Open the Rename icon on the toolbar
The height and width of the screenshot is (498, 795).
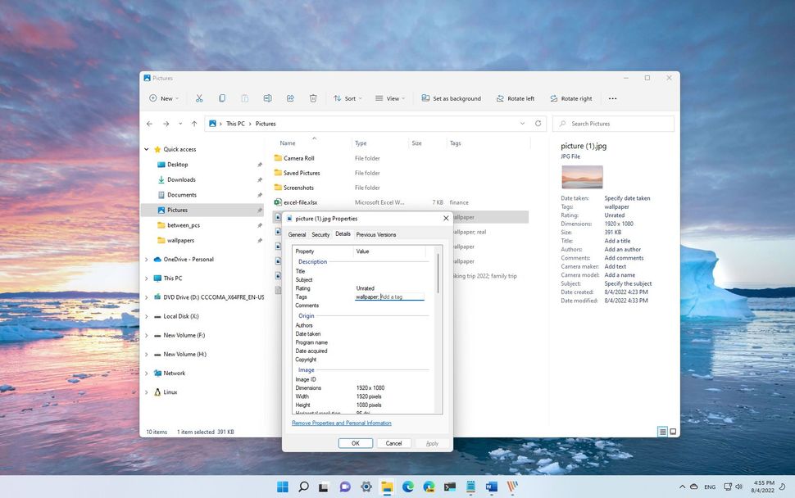(268, 98)
